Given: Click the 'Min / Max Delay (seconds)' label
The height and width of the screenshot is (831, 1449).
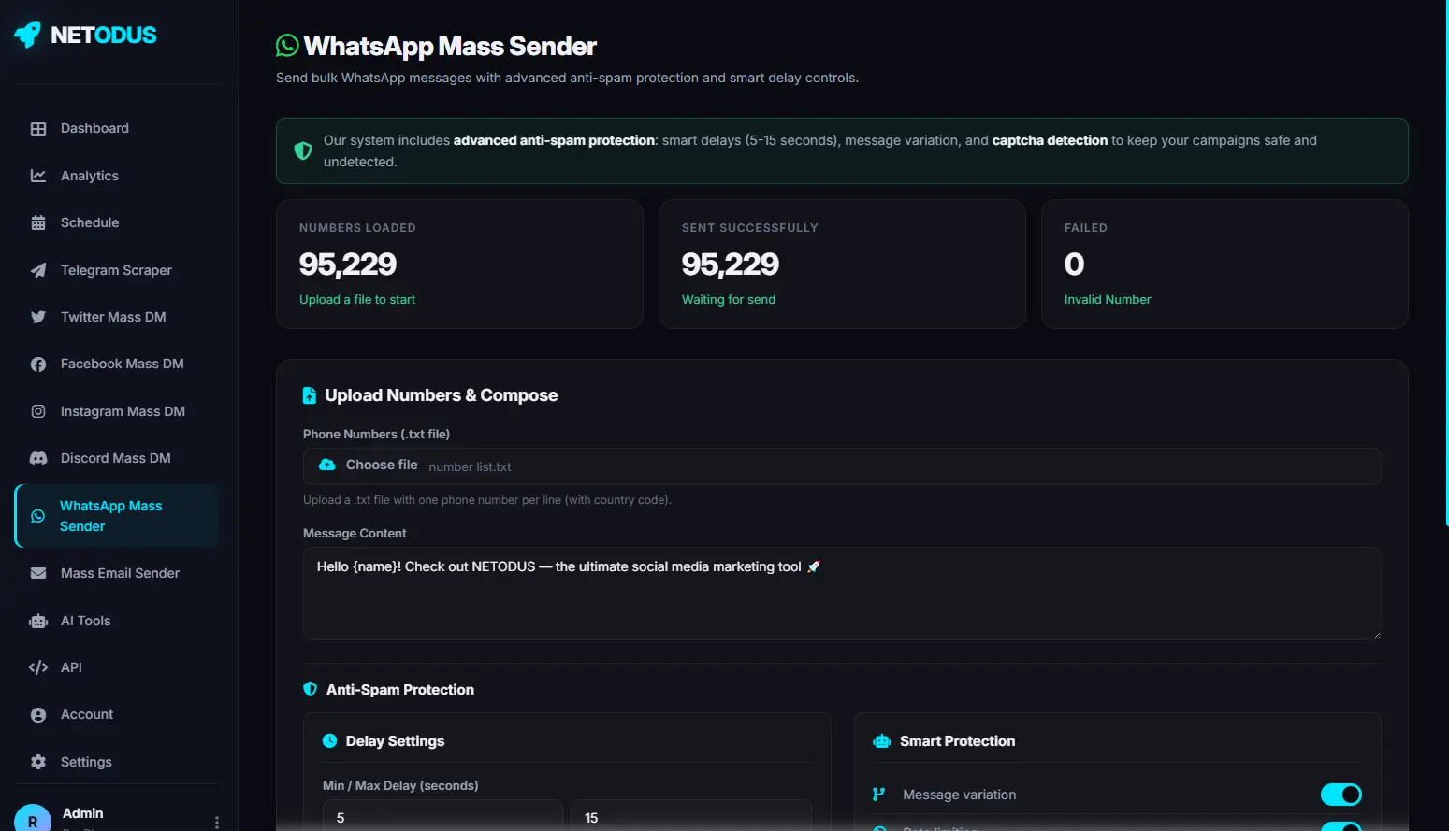Looking at the screenshot, I should tap(400, 785).
